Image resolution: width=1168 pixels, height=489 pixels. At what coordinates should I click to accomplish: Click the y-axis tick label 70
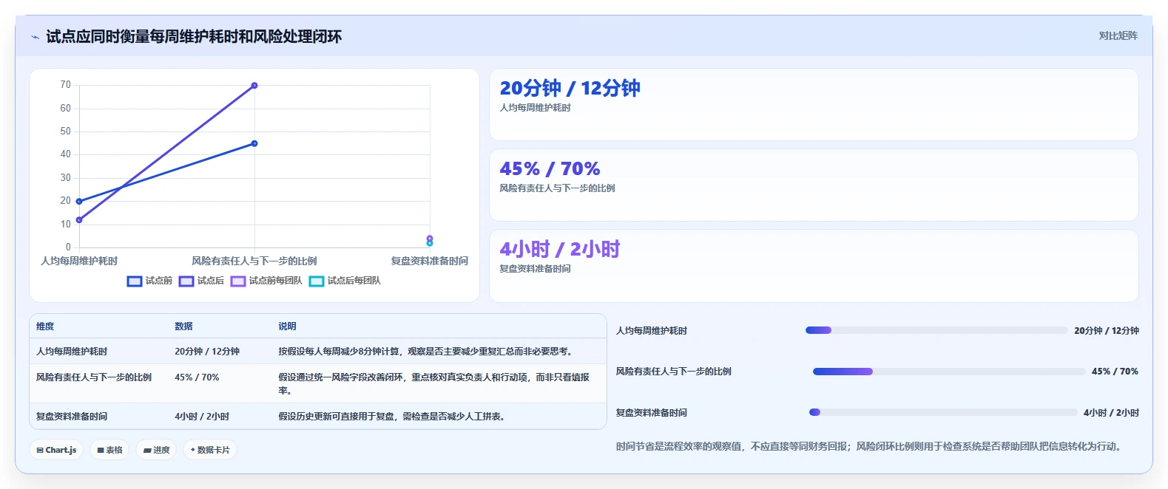coord(66,85)
